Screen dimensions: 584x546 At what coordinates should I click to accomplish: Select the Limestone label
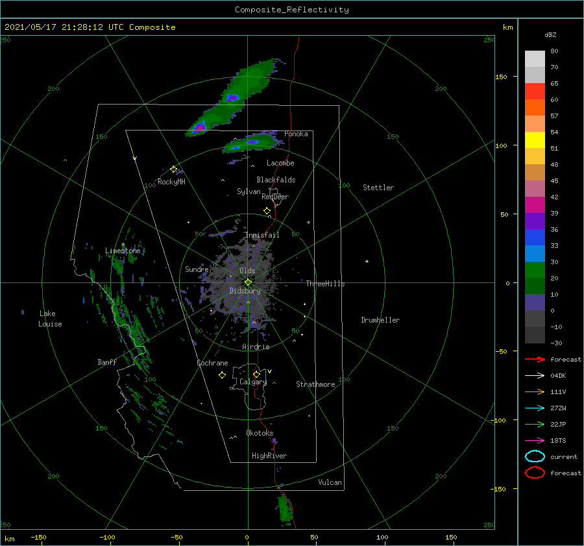pos(123,251)
